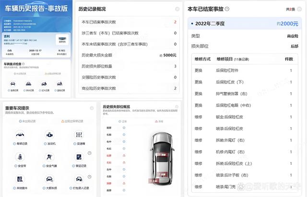Click the 发动机 engine icon
Viewport: 307px width, 197px height.
click(49, 135)
